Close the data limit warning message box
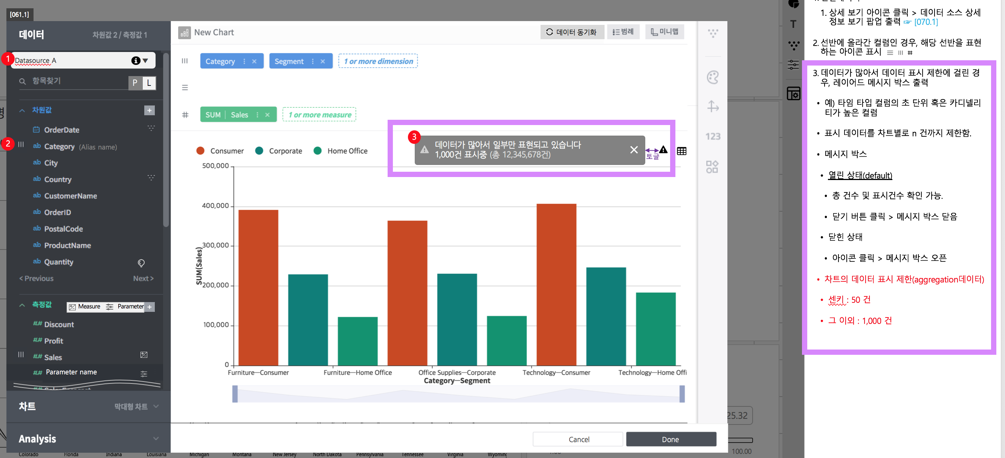Viewport: 1005px width, 458px height. coord(634,150)
